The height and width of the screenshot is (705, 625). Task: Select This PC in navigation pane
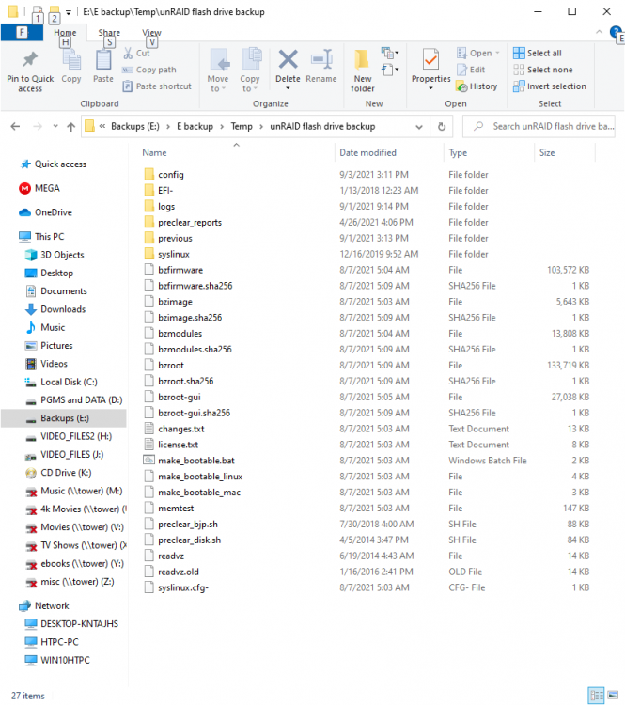click(x=41, y=237)
